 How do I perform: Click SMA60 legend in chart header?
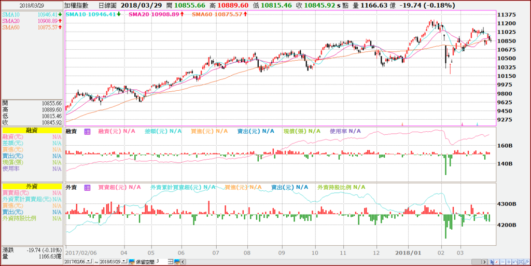tap(220, 14)
